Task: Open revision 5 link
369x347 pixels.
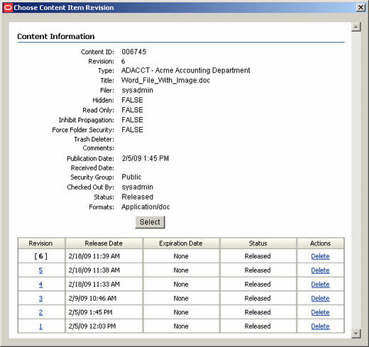Action: (x=40, y=270)
